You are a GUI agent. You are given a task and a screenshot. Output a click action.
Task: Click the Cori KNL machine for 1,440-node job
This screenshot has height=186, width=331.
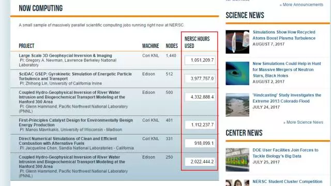coord(151,56)
